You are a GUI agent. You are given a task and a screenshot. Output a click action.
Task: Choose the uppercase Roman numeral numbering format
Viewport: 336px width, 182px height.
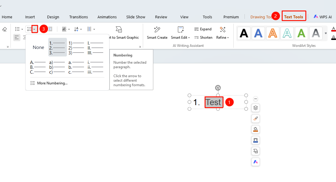pyautogui.click(x=95, y=47)
